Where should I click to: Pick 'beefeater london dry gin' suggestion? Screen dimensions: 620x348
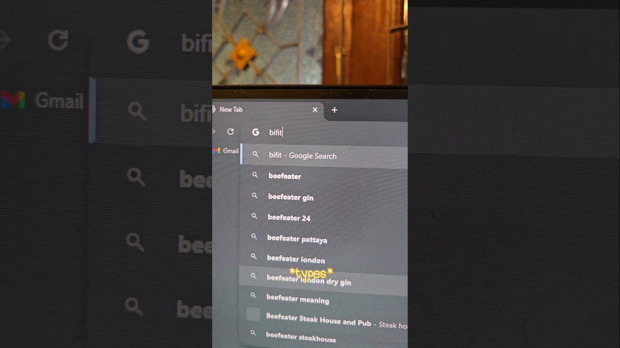pos(324,280)
